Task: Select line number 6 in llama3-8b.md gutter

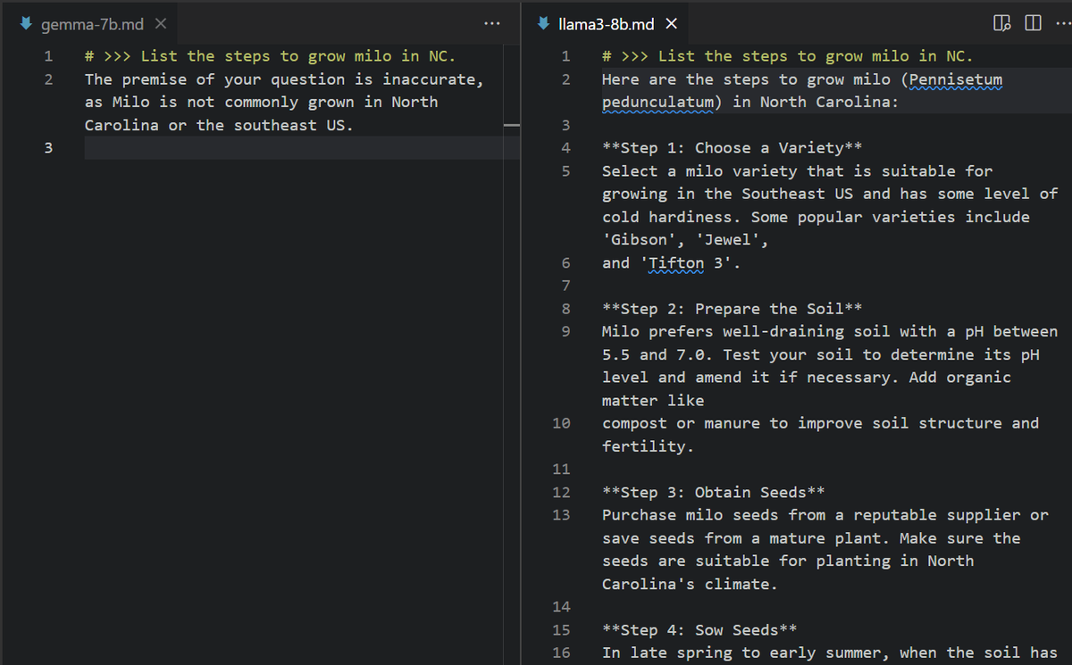Action: point(565,263)
